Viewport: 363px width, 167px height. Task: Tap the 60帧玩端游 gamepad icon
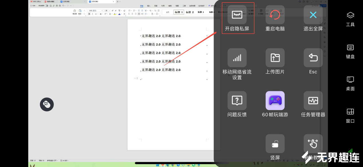pyautogui.click(x=275, y=100)
